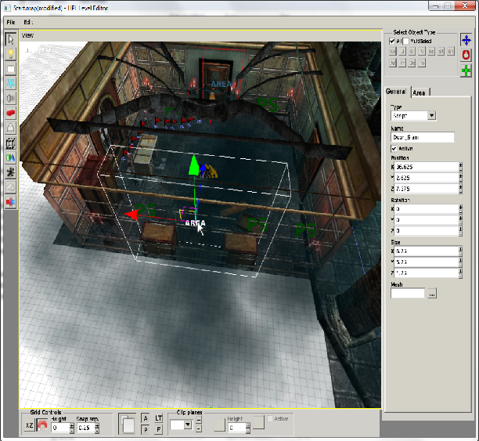Toggle the Active checkbox under Name
The height and width of the screenshot is (441, 479).
[x=394, y=148]
